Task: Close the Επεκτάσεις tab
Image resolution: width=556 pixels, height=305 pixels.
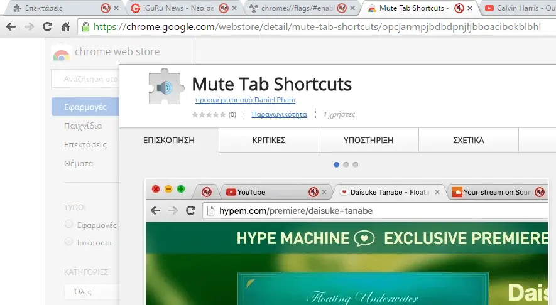Action: click(116, 8)
